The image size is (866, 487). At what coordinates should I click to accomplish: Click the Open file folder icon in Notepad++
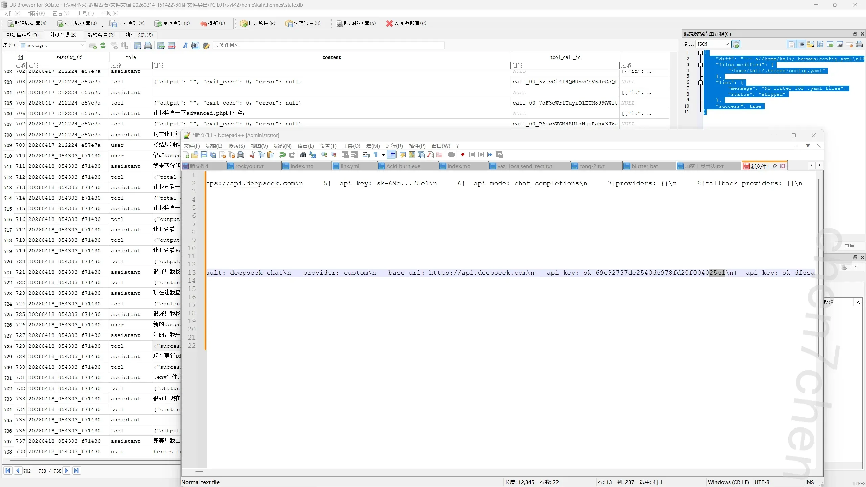coord(195,155)
